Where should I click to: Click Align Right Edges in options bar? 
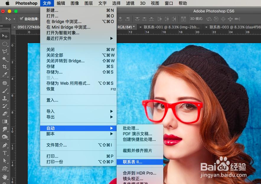click(128, 19)
